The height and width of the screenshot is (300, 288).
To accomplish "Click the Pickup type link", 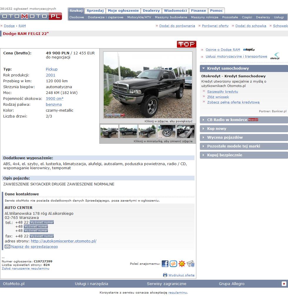I will [x=52, y=69].
